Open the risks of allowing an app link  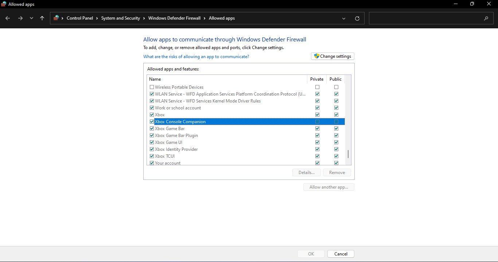pos(196,57)
